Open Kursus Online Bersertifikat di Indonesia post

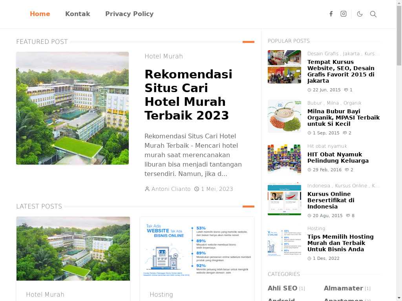(331, 200)
